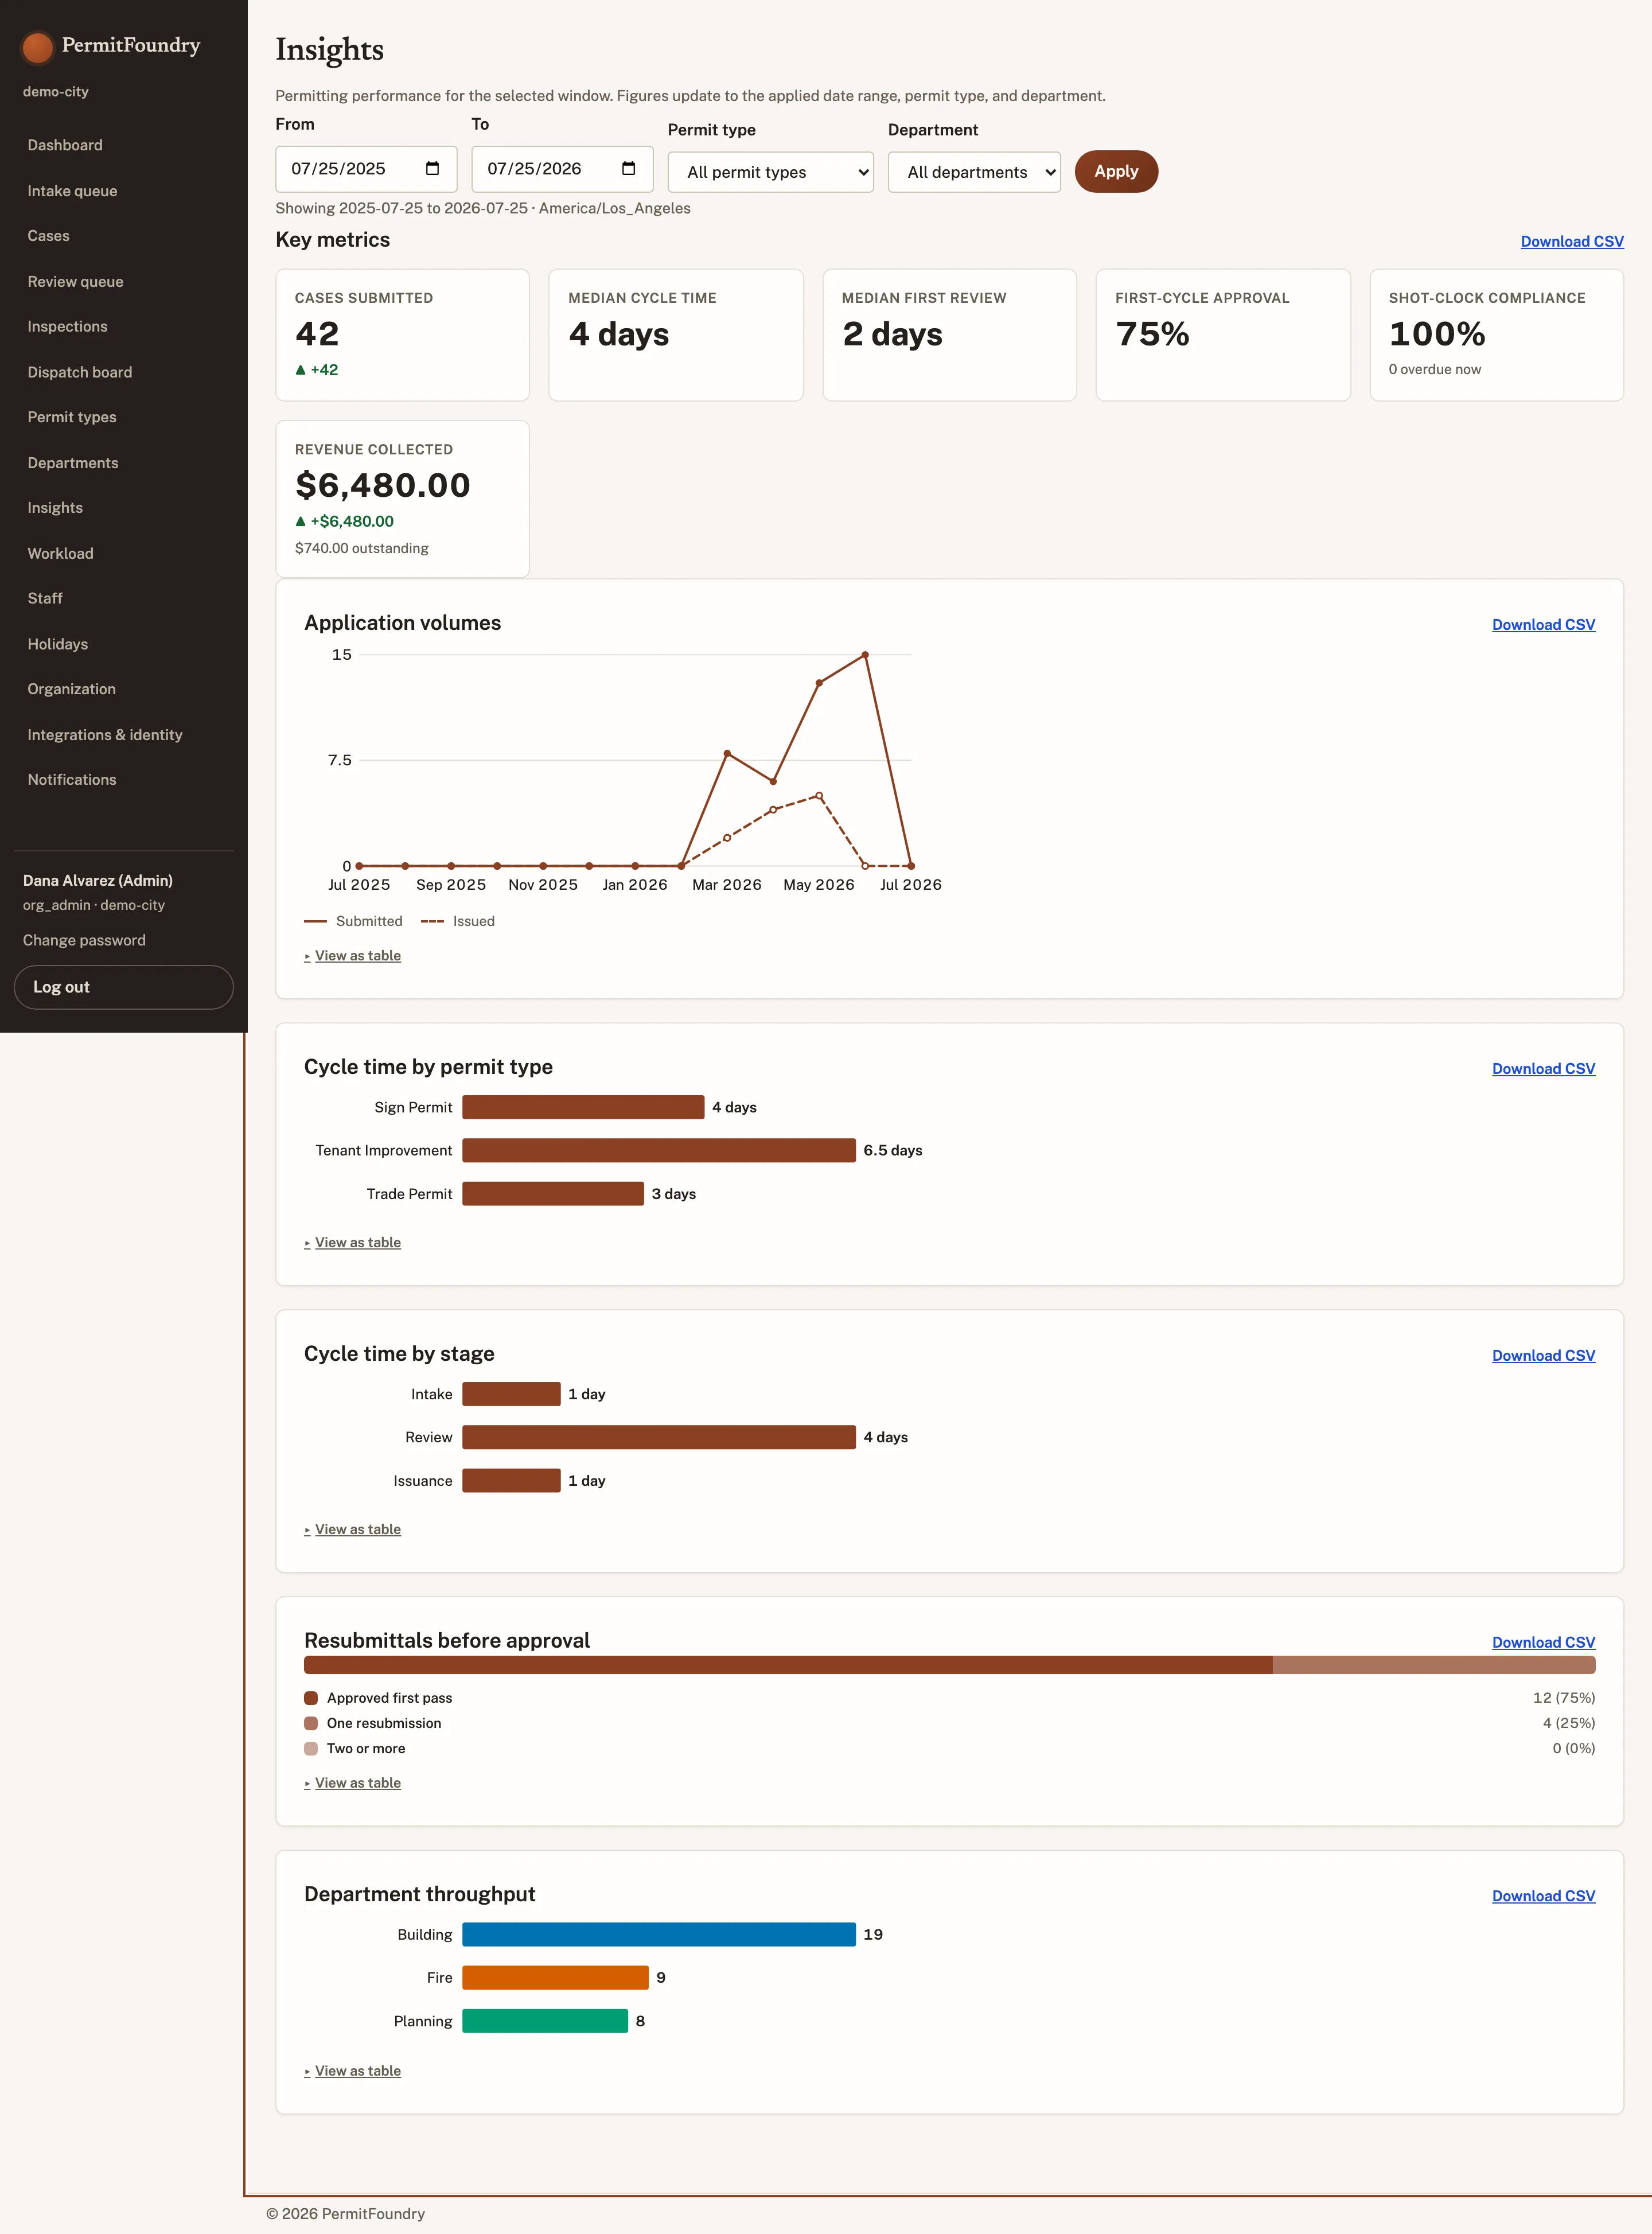Viewport: 1652px width, 2234px height.
Task: Open Departments in sidebar
Action: 72,463
